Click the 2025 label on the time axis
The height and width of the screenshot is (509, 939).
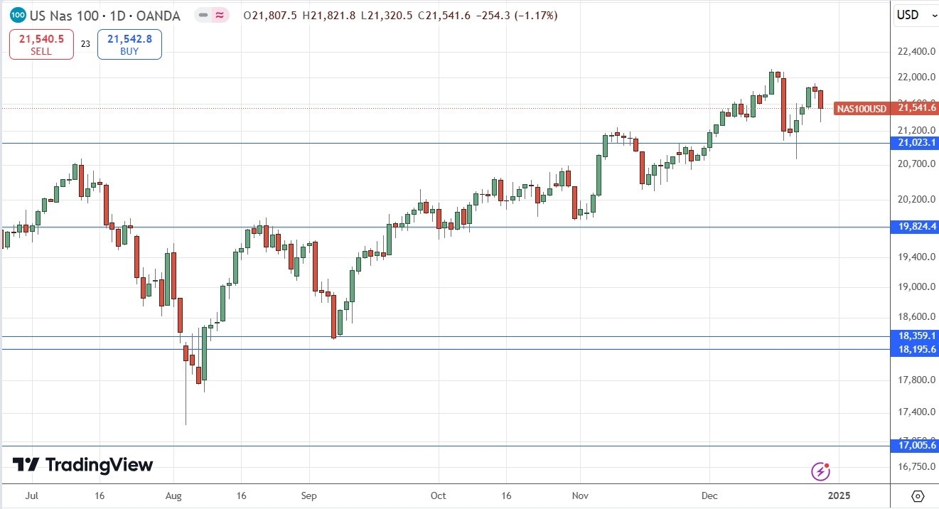click(x=841, y=495)
